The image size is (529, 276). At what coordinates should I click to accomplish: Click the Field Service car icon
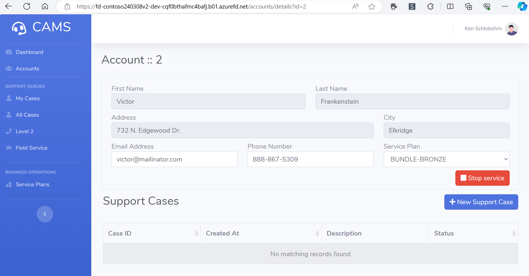pos(9,148)
